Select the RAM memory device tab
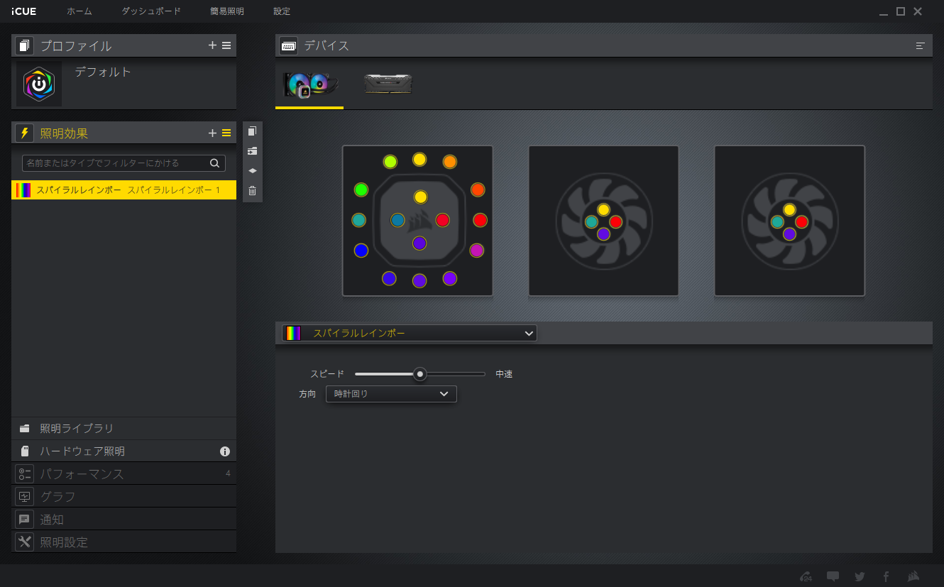Image resolution: width=944 pixels, height=587 pixels. pyautogui.click(x=388, y=84)
